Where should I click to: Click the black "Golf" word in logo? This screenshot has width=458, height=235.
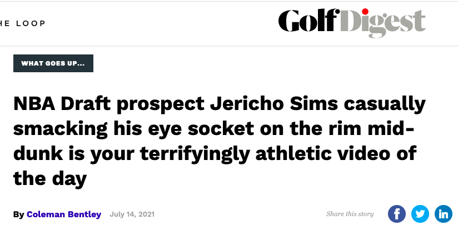point(308,21)
